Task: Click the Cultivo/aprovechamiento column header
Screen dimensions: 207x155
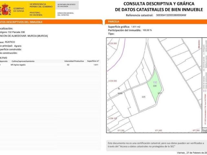Action: tap(23, 61)
